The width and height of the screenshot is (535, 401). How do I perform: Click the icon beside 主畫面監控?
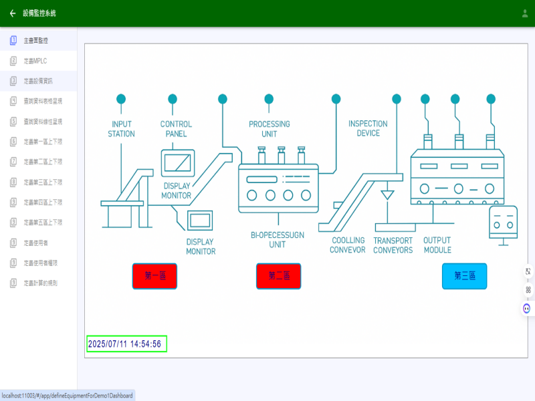[x=13, y=41]
